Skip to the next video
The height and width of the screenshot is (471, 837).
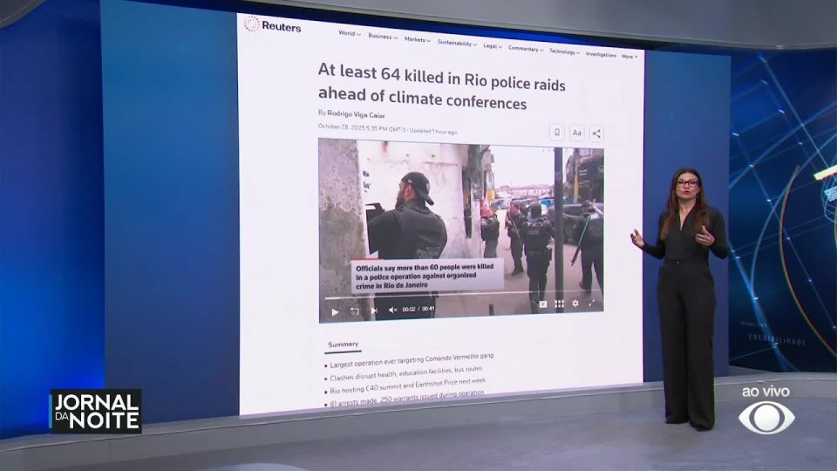point(373,310)
